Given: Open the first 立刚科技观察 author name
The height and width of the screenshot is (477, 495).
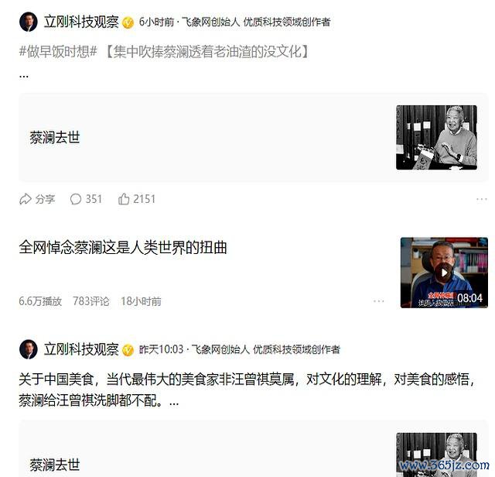Looking at the screenshot, I should coord(81,22).
